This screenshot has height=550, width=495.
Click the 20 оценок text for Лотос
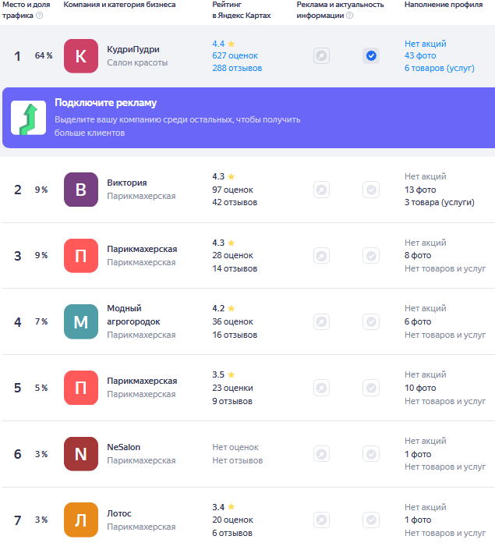coord(232,520)
